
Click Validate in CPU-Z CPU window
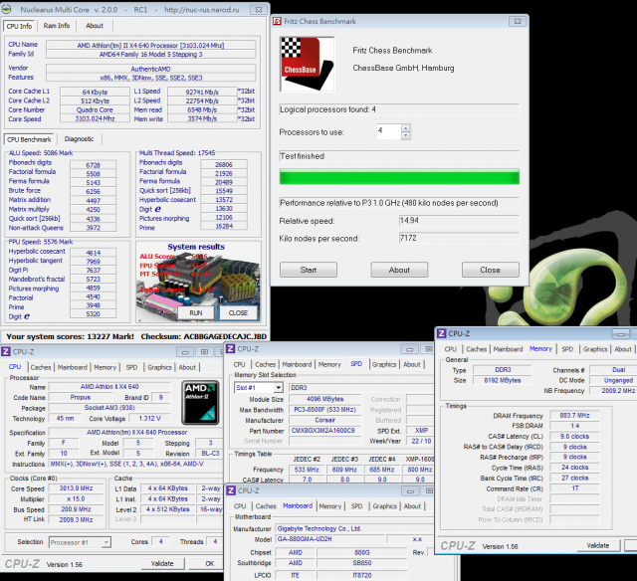click(x=162, y=563)
